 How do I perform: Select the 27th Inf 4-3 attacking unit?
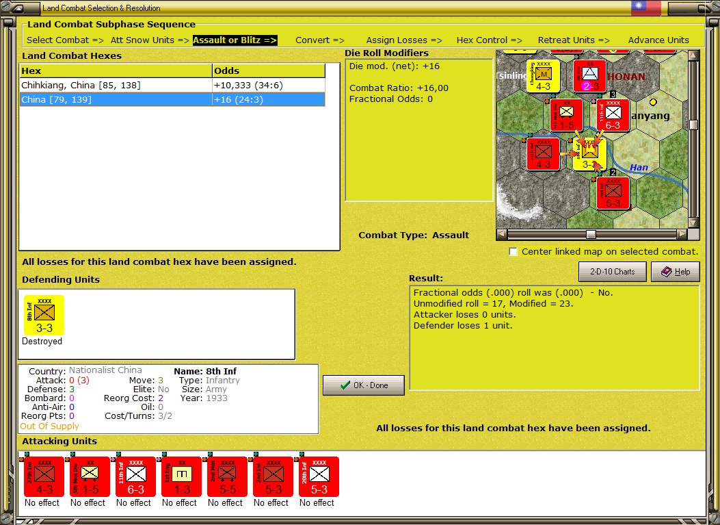tap(44, 476)
